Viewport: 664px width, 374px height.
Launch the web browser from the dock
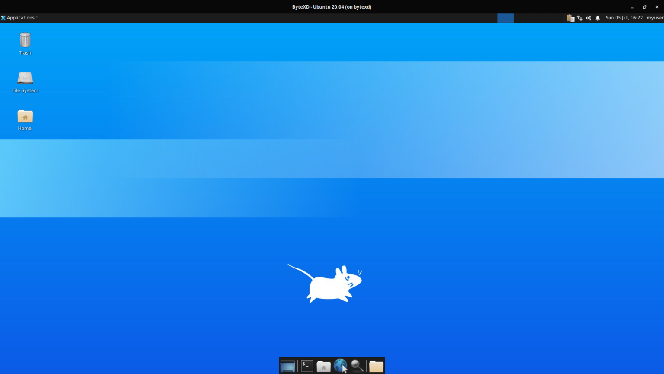(340, 366)
